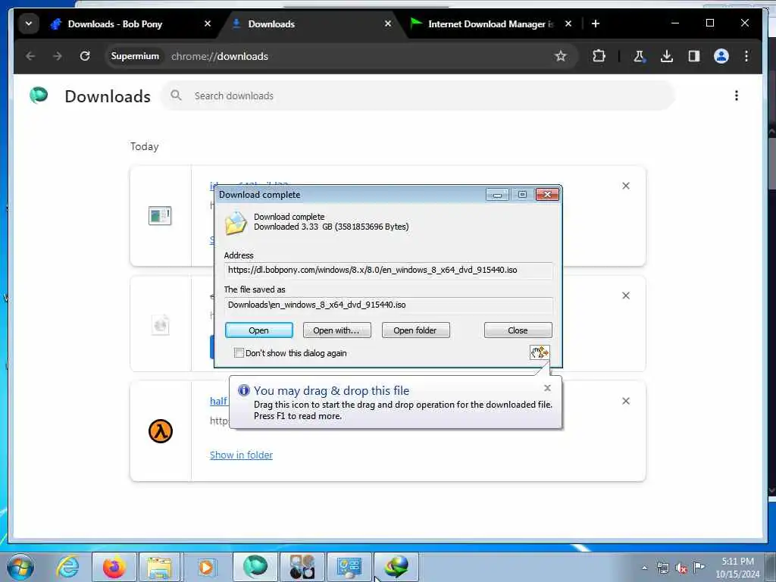Check Don't show this dialog again

(239, 353)
